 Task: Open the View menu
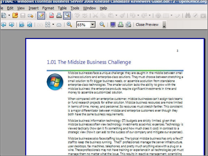point(21,8)
